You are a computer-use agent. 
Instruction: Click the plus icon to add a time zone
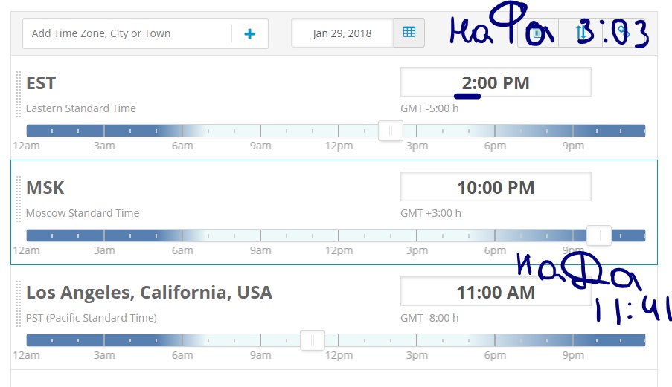coord(250,33)
